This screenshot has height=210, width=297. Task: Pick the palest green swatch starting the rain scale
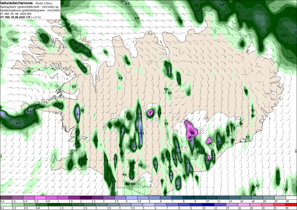pyautogui.click(x=6, y=205)
